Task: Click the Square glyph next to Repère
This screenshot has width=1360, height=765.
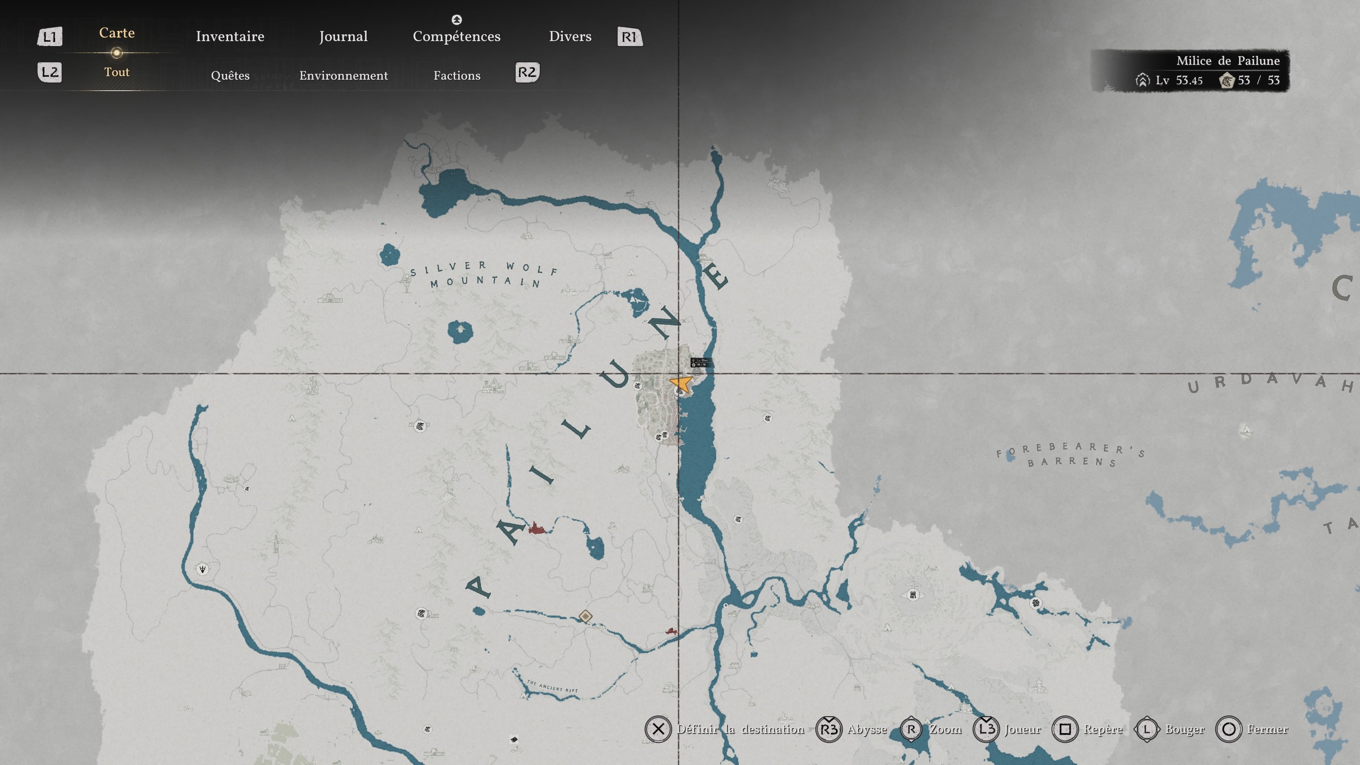Action: click(1065, 729)
